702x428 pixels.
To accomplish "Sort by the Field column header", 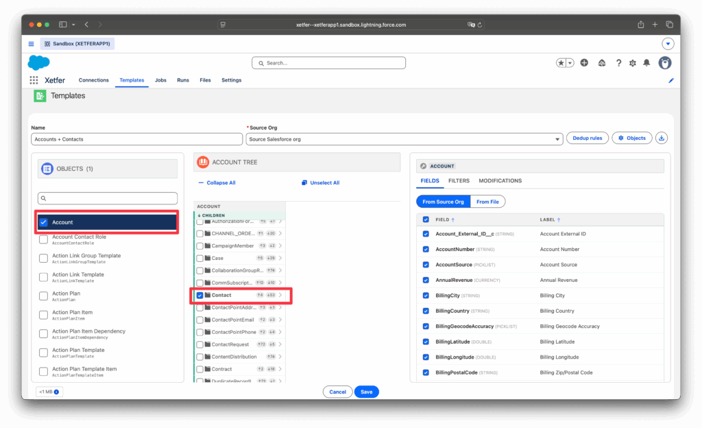I will (x=444, y=219).
